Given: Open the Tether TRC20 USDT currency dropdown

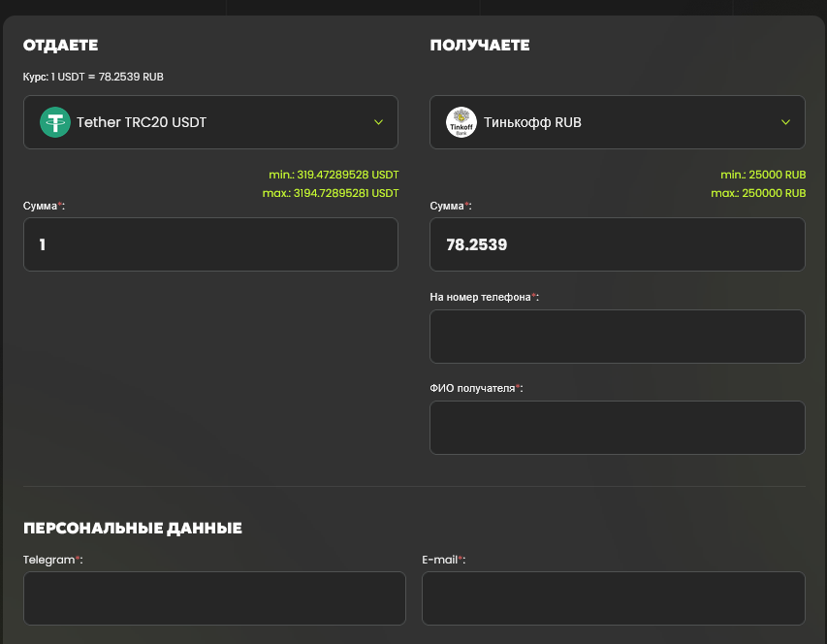Looking at the screenshot, I should pos(210,122).
